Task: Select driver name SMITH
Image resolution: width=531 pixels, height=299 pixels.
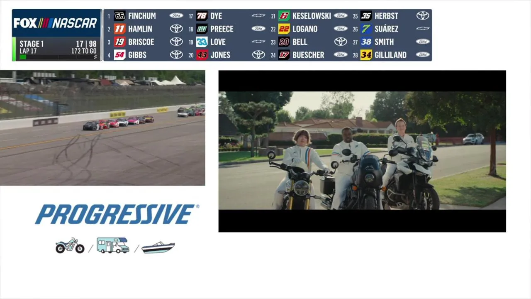Action: (384, 42)
